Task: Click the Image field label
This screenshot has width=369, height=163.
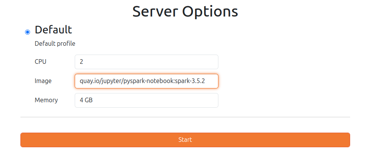Action: coord(43,81)
